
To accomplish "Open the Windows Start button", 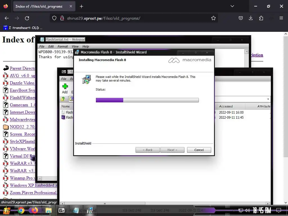I will (x=6, y=210).
